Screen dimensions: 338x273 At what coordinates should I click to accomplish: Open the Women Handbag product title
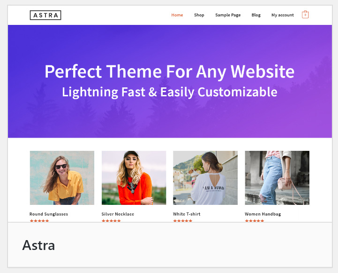(x=263, y=214)
